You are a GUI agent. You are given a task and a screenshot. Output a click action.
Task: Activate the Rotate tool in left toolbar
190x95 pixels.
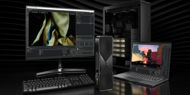28,17
